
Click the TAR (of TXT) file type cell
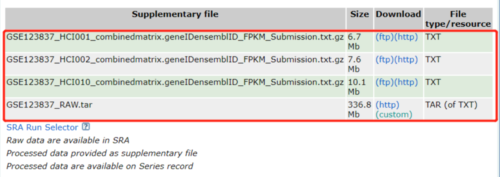click(451, 105)
